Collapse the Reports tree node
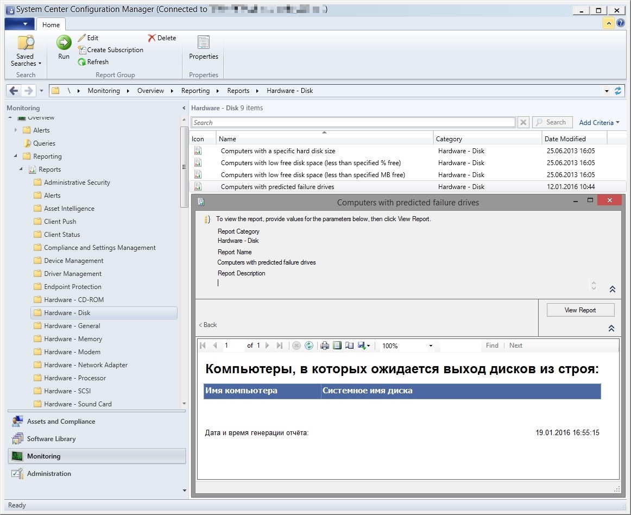Screen dimensions: 631x515 pos(21,169)
